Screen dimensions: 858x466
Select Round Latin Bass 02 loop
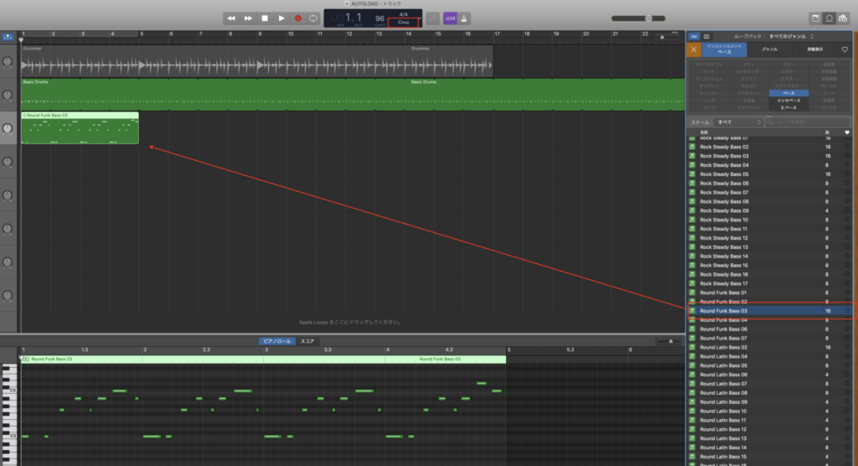[723, 347]
